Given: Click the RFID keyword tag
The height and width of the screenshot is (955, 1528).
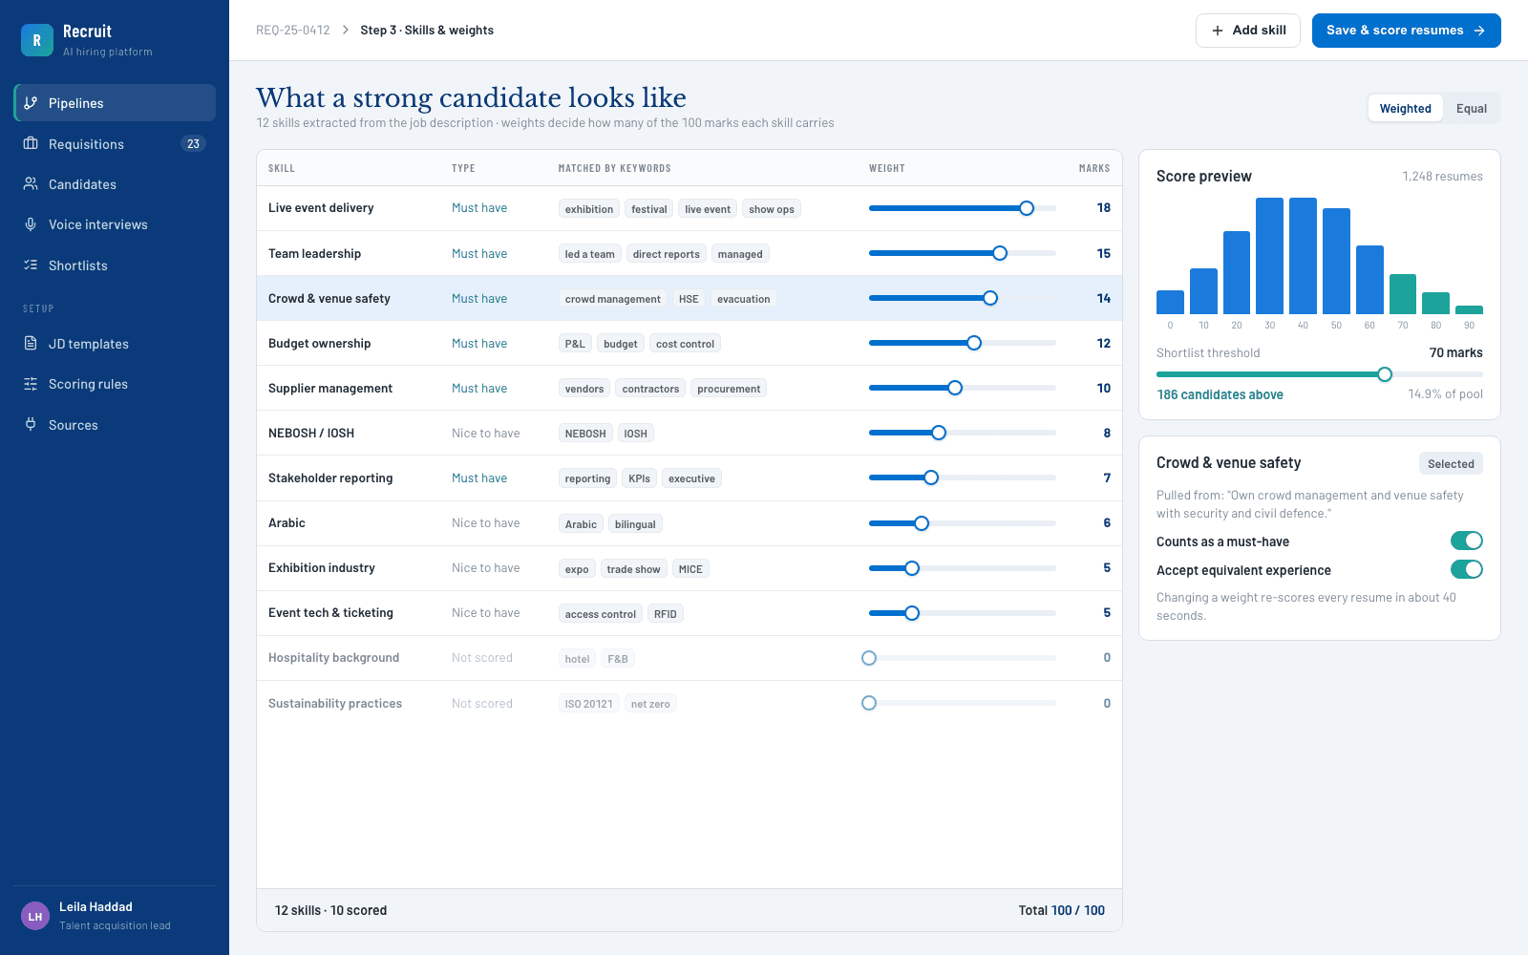Looking at the screenshot, I should [666, 614].
